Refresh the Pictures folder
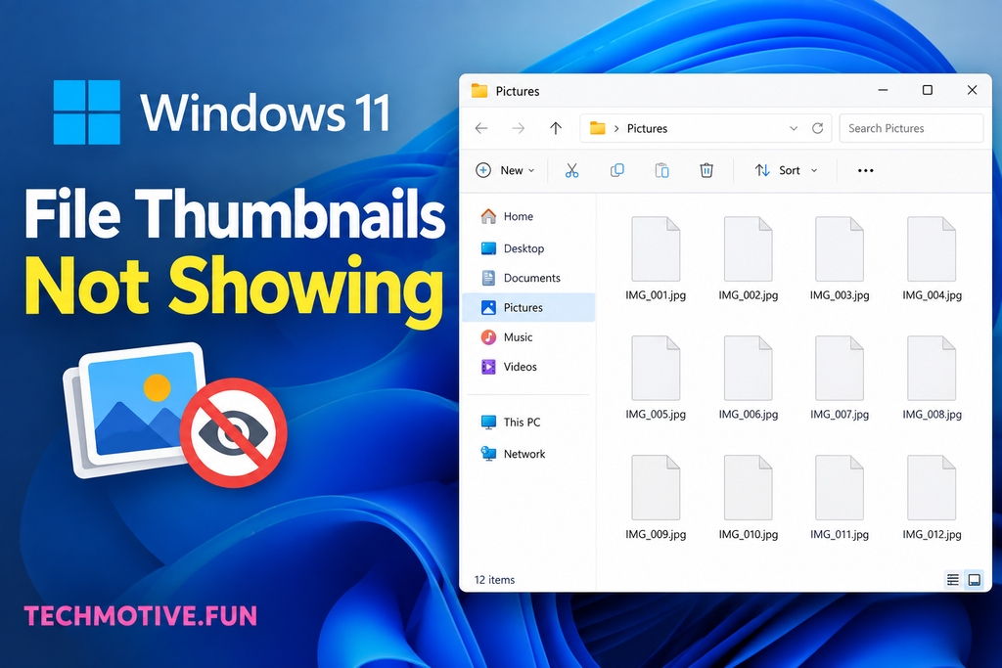The image size is (1002, 668). click(x=817, y=128)
